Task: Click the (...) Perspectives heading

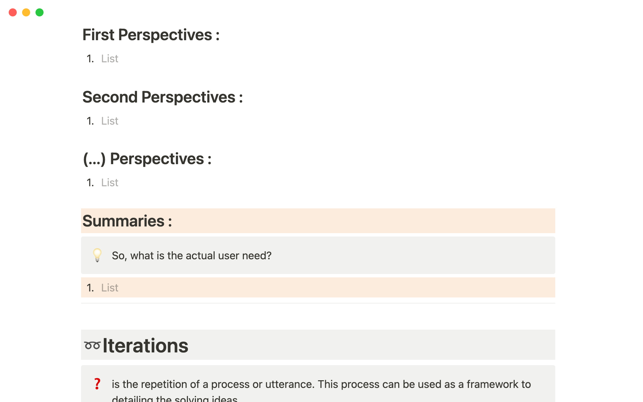Action: pyautogui.click(x=147, y=159)
